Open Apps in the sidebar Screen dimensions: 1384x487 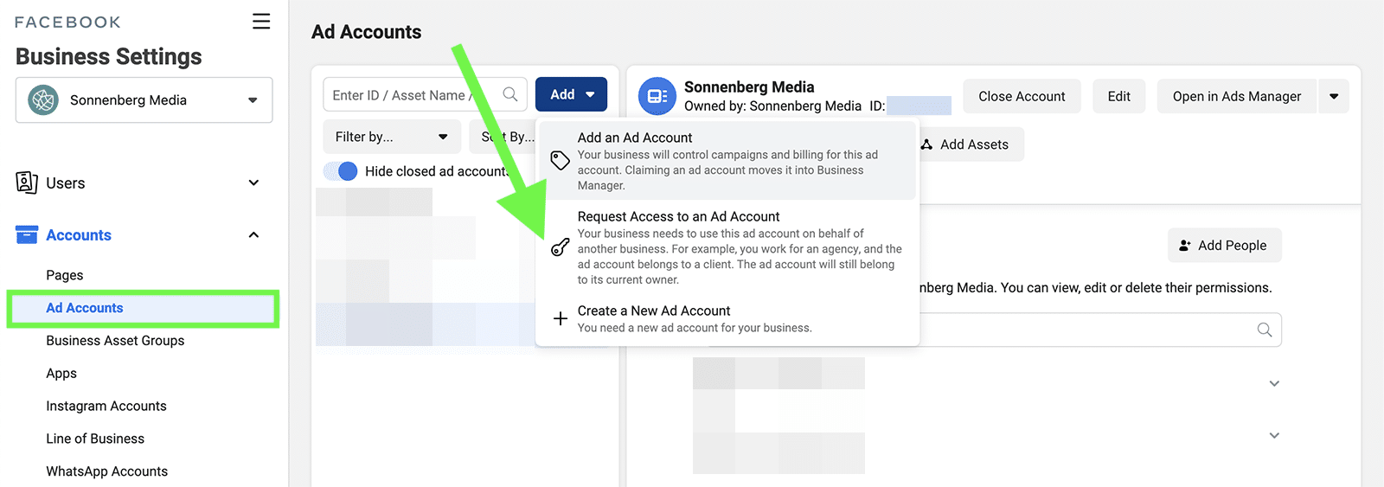pyautogui.click(x=61, y=374)
